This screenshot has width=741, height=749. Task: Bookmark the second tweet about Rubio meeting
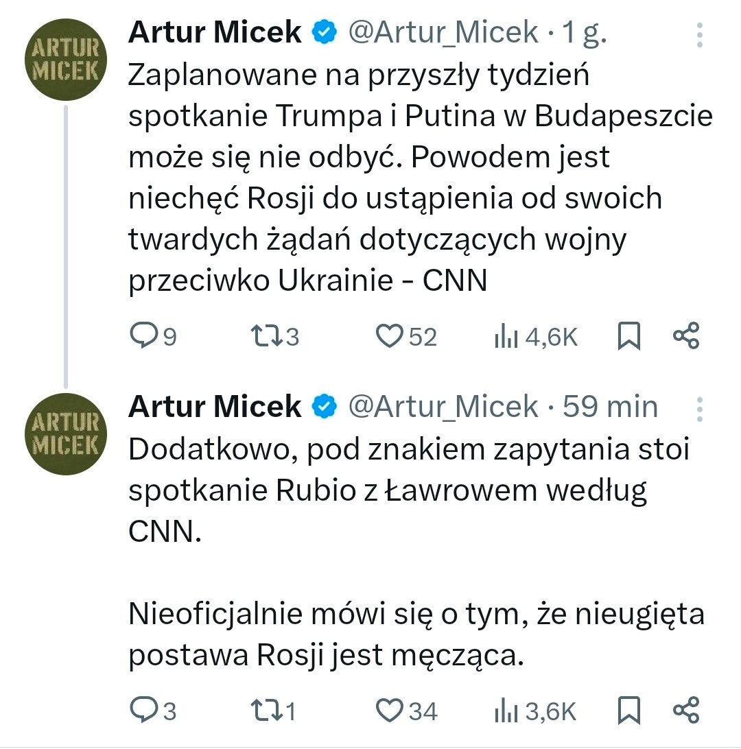(x=629, y=711)
